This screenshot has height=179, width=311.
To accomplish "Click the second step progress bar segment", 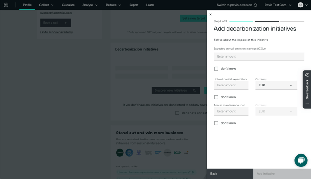I will point(267,21).
